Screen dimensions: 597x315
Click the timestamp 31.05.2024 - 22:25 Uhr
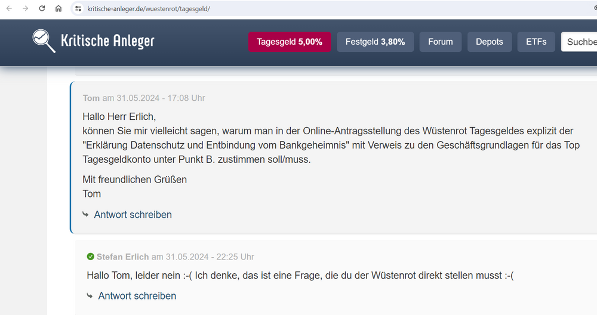[210, 257]
